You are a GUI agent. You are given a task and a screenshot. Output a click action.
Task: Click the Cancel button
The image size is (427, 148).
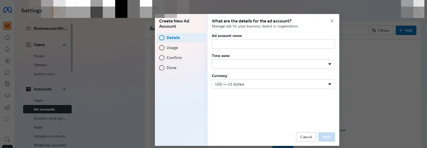(306, 137)
